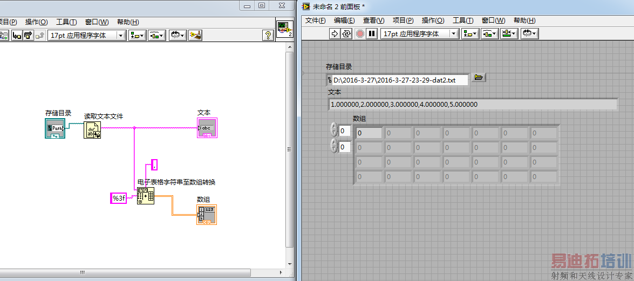The height and width of the screenshot is (281, 634).
Task: Open Reorder dropdown in front panel toolbar
Action: (529, 34)
